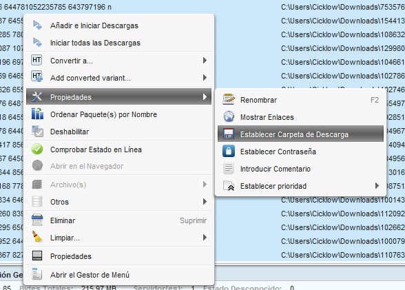Select the Downloads\100143 path row

pyautogui.click(x=343, y=200)
